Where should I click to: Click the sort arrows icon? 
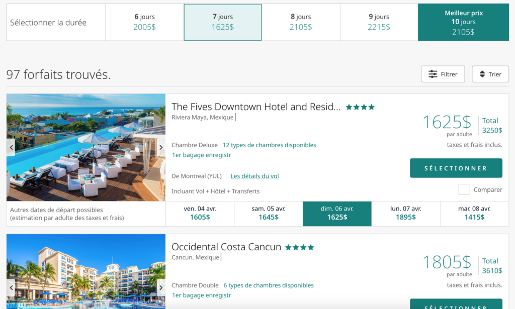tap(482, 74)
